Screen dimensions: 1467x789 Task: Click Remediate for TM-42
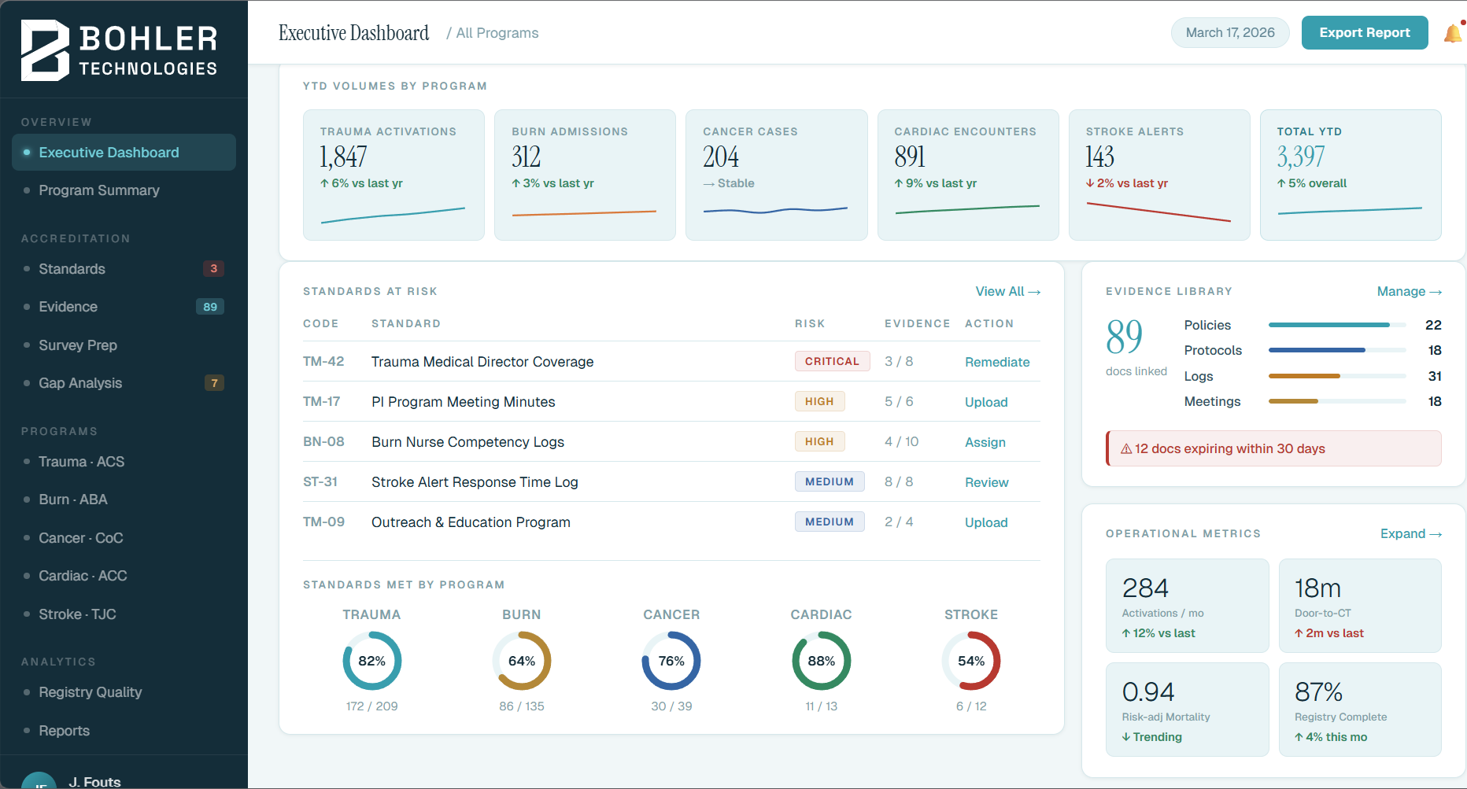pos(997,362)
